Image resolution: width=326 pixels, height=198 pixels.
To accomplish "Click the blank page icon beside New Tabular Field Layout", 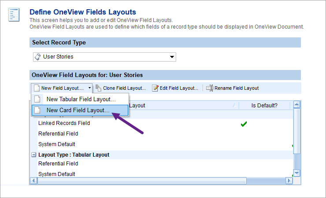I will pos(37,99).
